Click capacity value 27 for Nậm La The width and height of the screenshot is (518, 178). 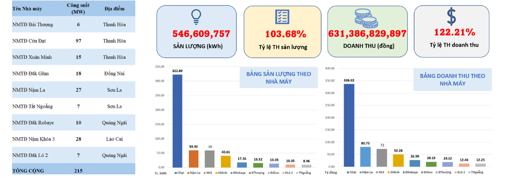click(x=78, y=90)
